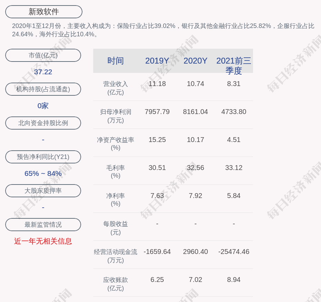Screen dimensions: 321x302
Task: Click the 净利率(%) row label
Action: pyautogui.click(x=116, y=200)
